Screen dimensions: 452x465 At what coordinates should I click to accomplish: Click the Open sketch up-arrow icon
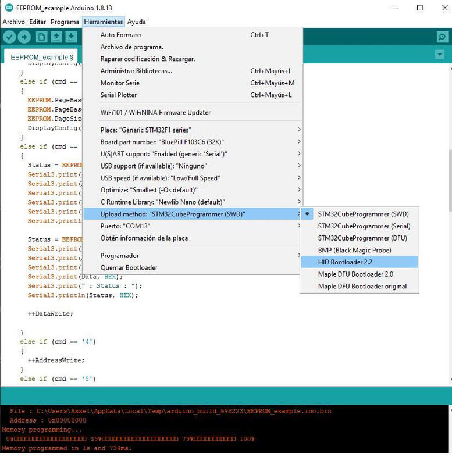56,37
